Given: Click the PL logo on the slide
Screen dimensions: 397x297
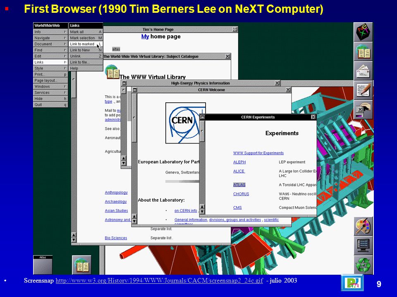Looking at the screenshot, I should click(x=352, y=283).
